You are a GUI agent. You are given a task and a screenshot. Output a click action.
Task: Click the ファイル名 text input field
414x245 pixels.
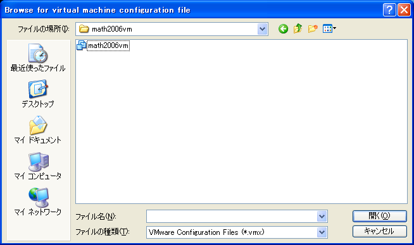(232, 217)
